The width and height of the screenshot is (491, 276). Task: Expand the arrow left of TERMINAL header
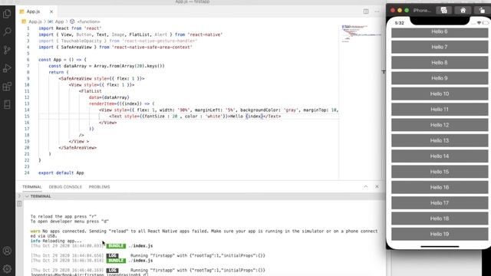click(19, 196)
